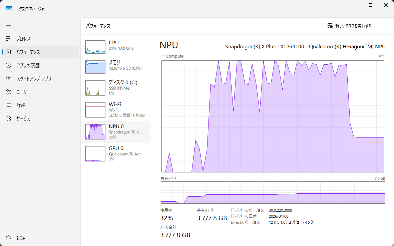Screen dimensions: 394x246
Task: Click the NPU heading text
Action: [169, 45]
